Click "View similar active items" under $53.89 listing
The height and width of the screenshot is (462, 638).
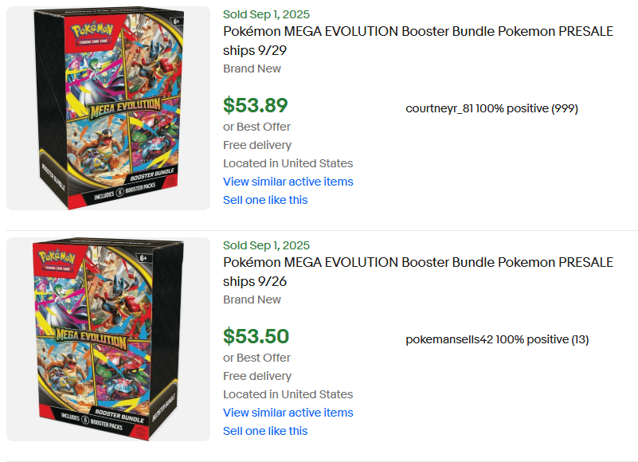288,182
